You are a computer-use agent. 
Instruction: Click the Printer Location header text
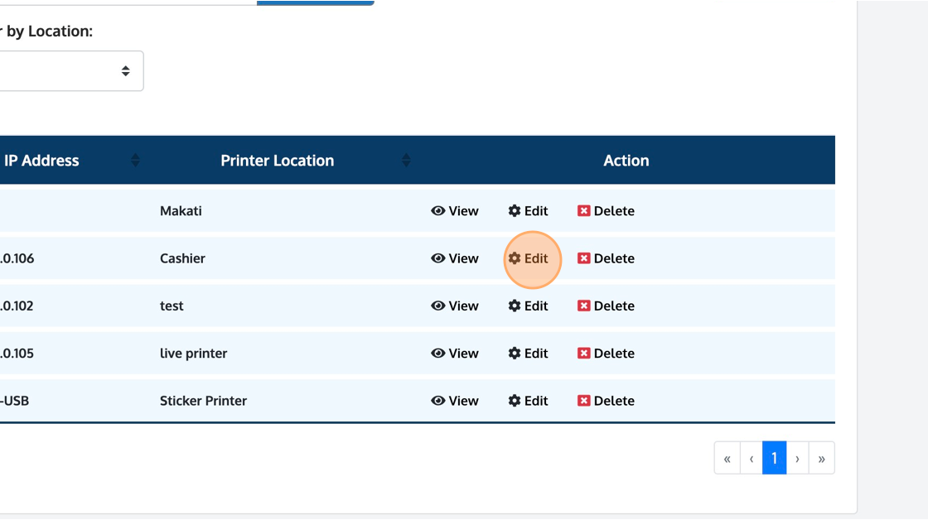278,161
